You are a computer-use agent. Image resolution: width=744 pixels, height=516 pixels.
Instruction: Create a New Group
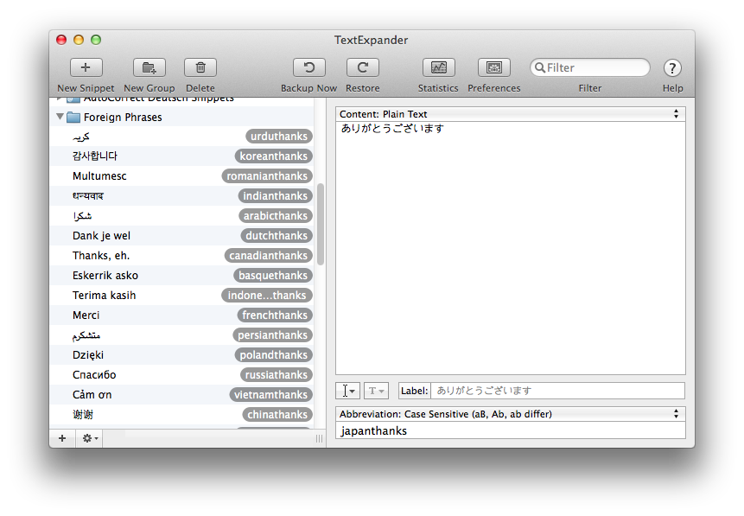point(148,67)
